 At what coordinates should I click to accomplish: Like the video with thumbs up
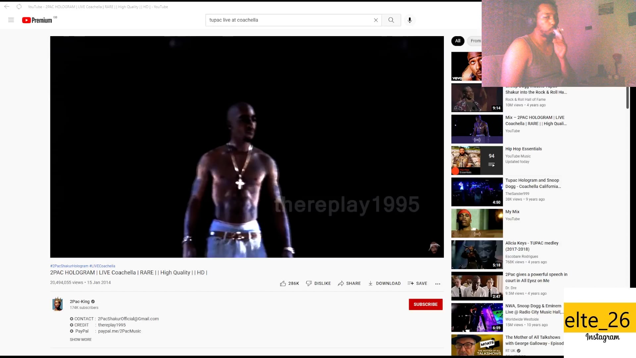(289, 283)
